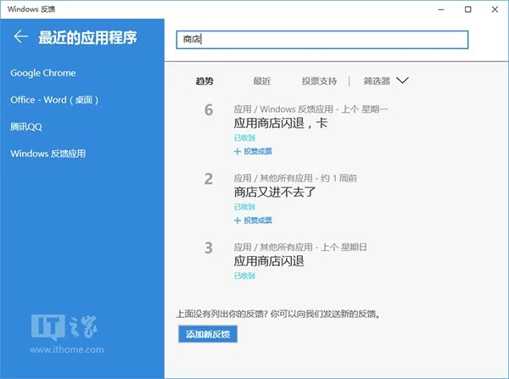This screenshot has height=379, width=509.
Task: Click the back arrow in the sidebar header
Action: [21, 37]
